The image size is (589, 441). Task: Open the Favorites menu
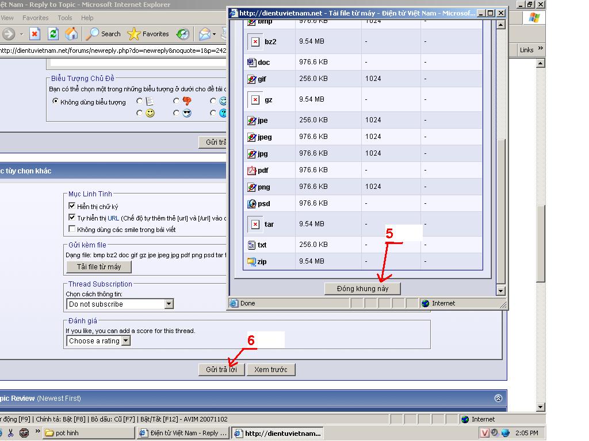(35, 18)
